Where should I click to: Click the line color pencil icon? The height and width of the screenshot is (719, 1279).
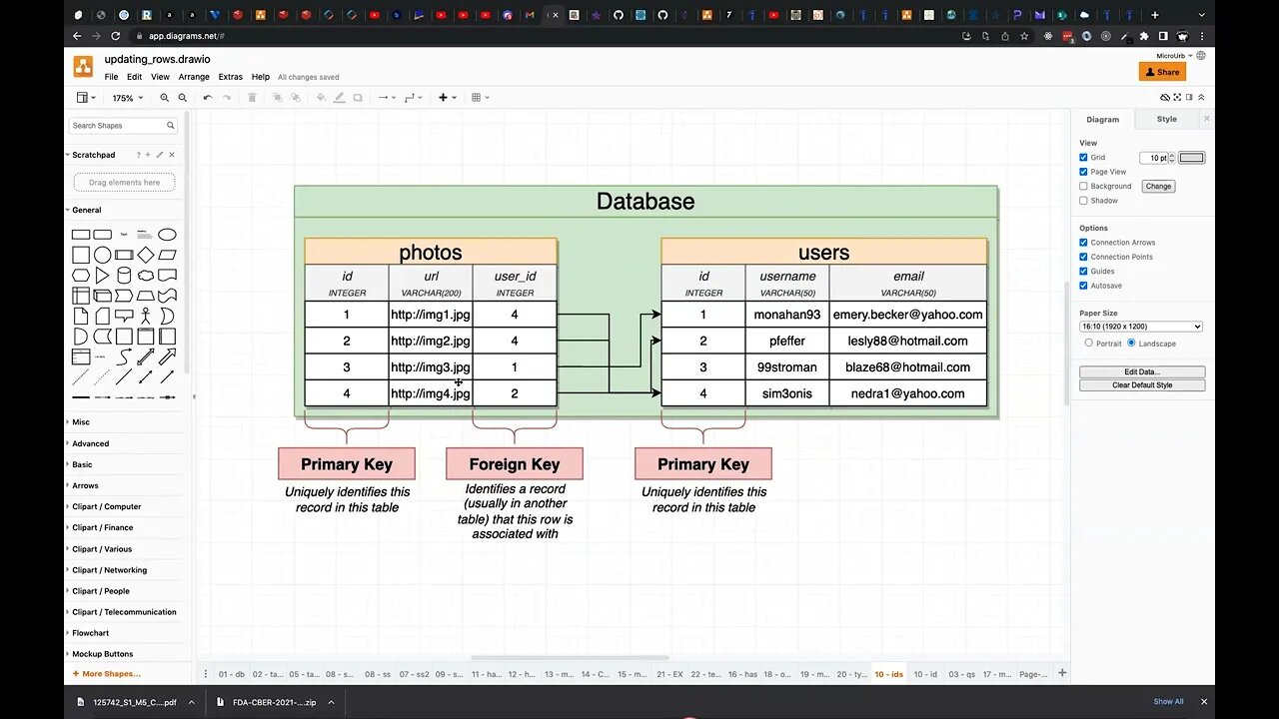tap(340, 98)
